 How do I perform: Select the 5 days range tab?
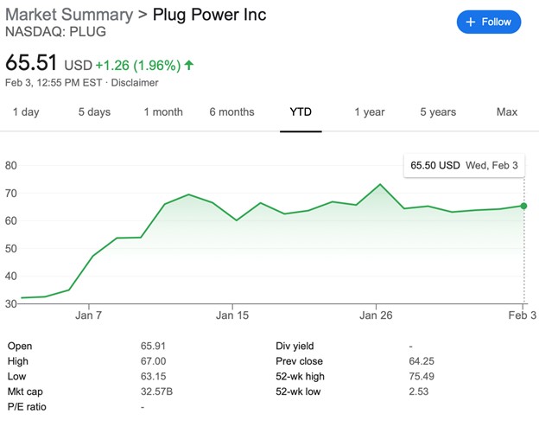[94, 112]
